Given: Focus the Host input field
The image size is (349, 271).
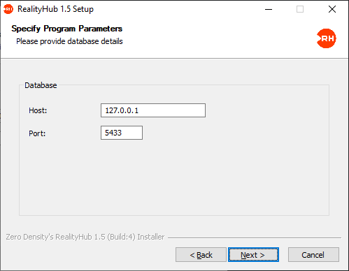Looking at the screenshot, I should coord(153,110).
